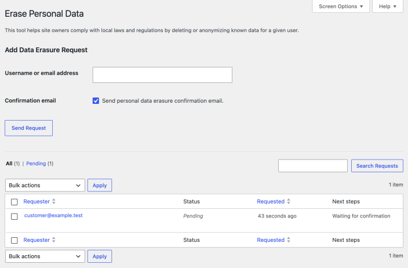Click the Add Data Erasure Request heading
Image resolution: width=408 pixels, height=268 pixels.
pyautogui.click(x=46, y=50)
